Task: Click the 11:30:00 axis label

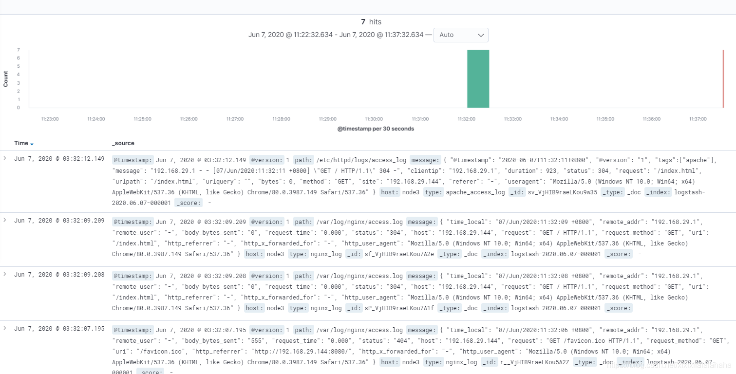Action: click(374, 119)
